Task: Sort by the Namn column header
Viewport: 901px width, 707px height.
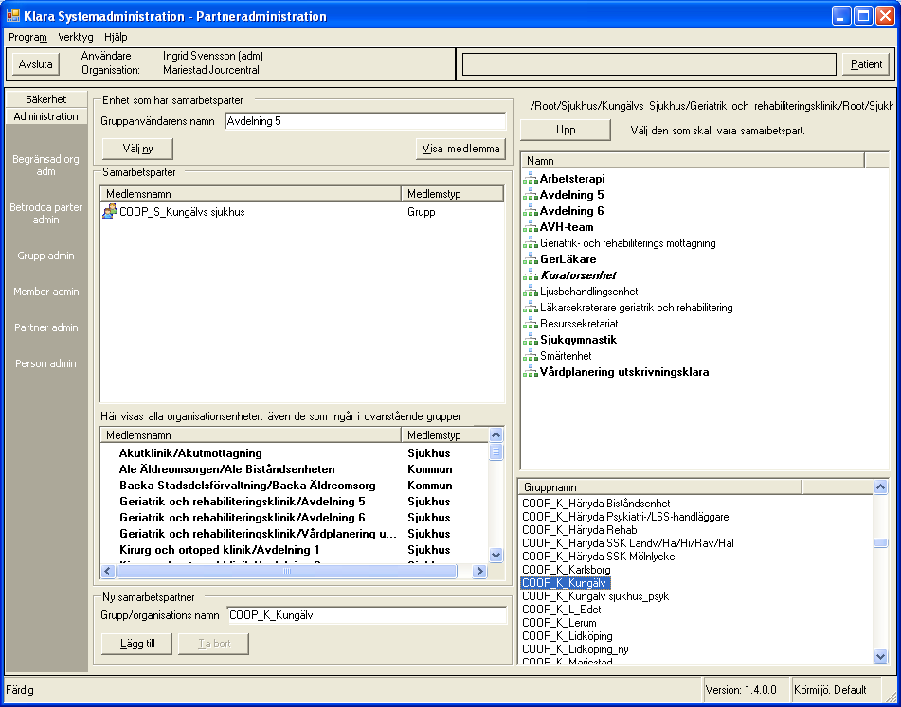Action: click(693, 161)
